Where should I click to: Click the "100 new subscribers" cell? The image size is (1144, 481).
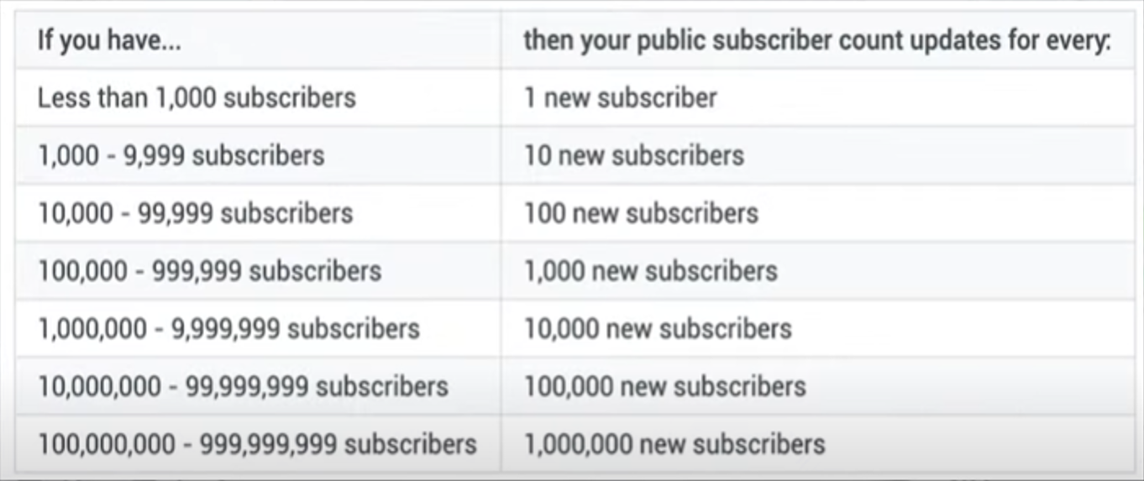[x=641, y=213]
